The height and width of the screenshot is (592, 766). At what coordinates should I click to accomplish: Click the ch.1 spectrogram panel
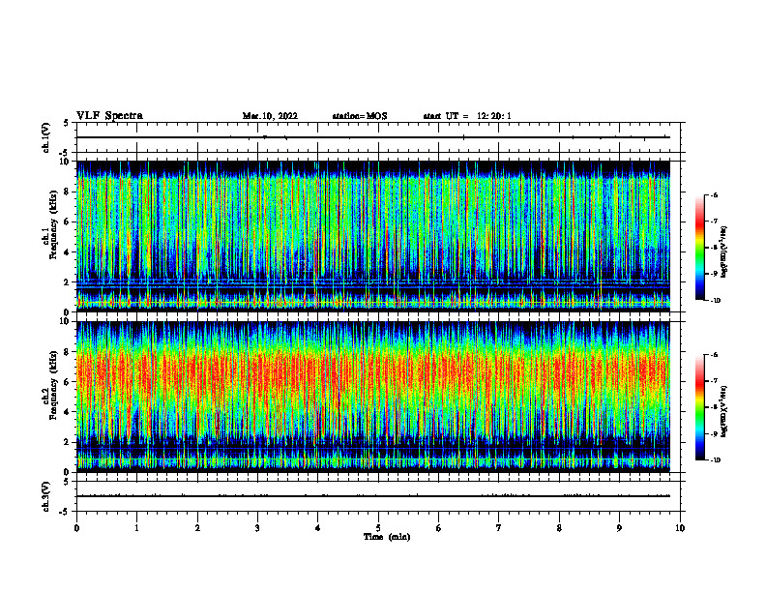(x=373, y=236)
